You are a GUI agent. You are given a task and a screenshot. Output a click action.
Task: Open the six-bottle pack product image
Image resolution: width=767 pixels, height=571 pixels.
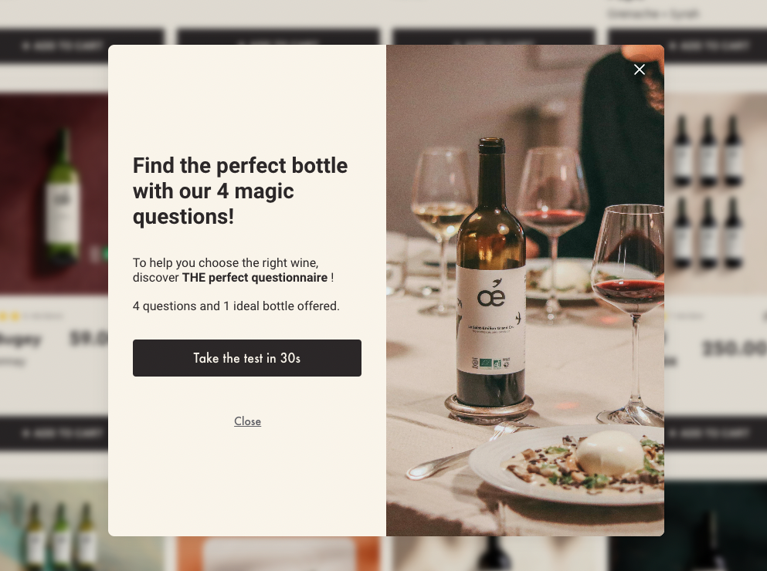tap(715, 194)
